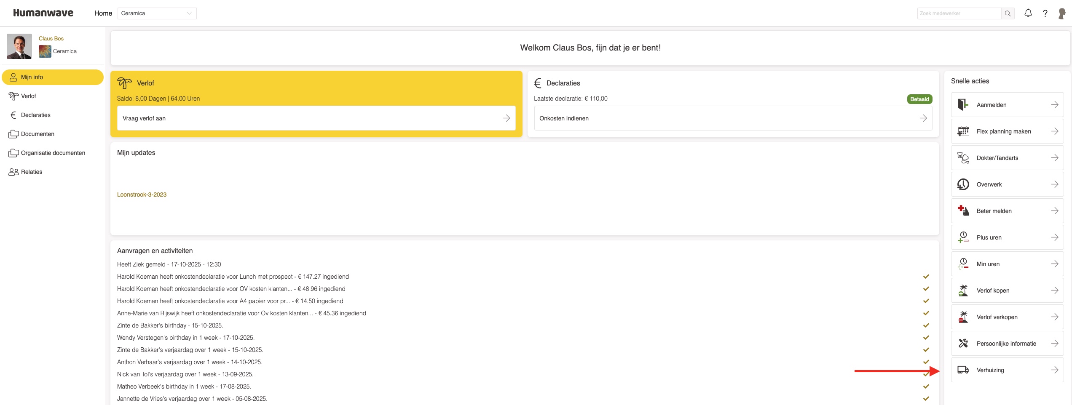Click the Verhuizing truck icon
This screenshot has width=1072, height=405.
click(963, 370)
